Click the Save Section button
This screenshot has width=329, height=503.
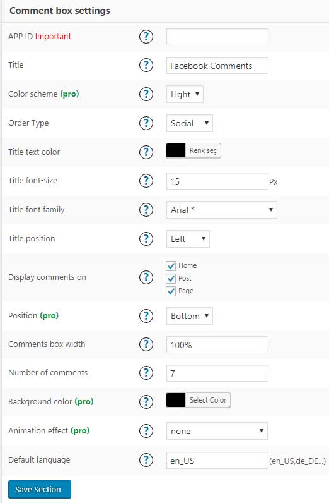click(x=40, y=490)
